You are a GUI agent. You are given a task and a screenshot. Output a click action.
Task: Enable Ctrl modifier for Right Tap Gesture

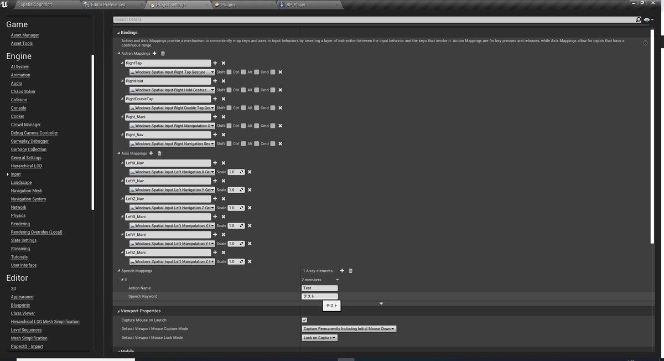click(x=243, y=72)
